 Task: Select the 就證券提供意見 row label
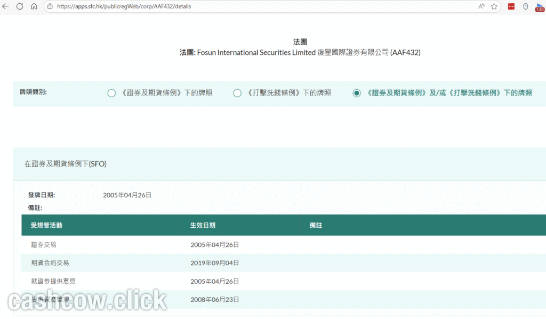tap(53, 281)
